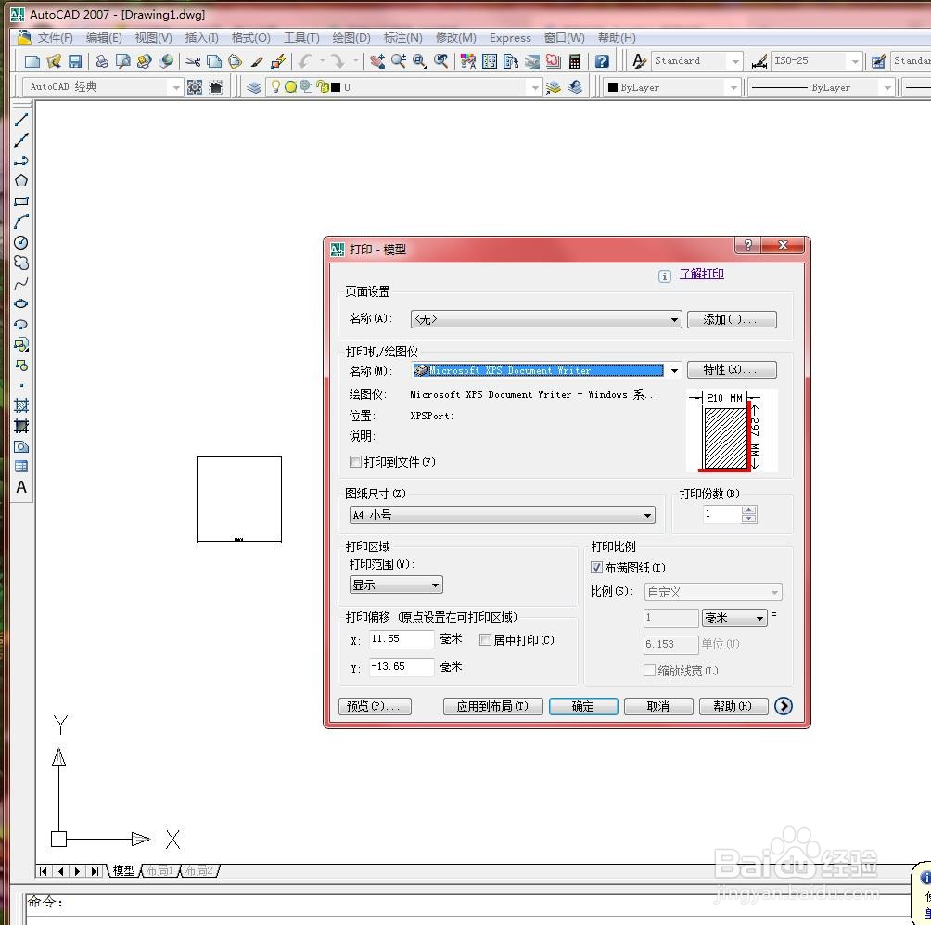Toggle the 缩放线宽 checkbox

point(649,671)
